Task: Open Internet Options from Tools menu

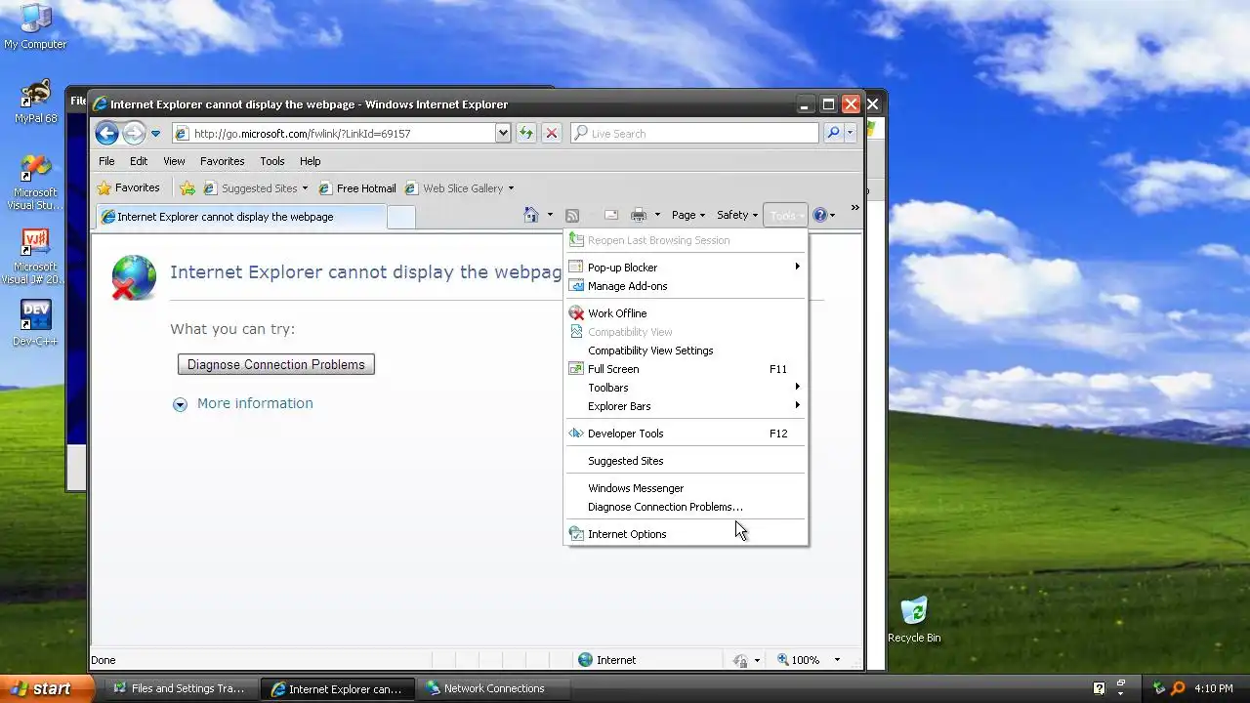Action: click(x=687, y=534)
